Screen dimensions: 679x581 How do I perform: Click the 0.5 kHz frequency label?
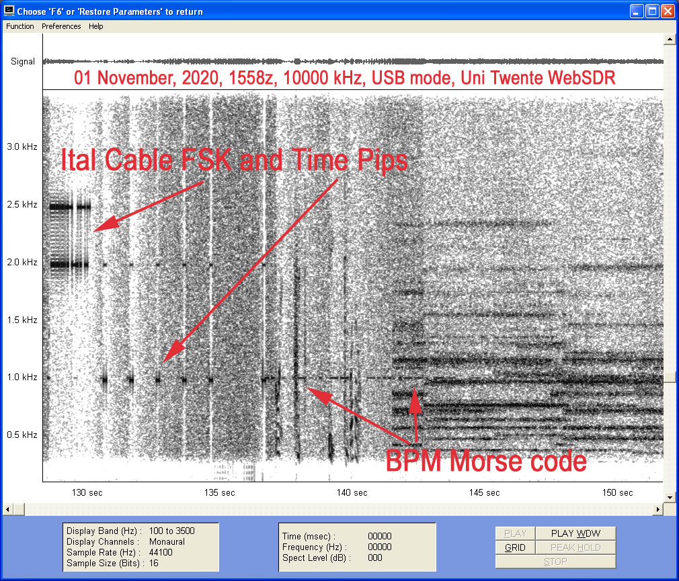(22, 435)
